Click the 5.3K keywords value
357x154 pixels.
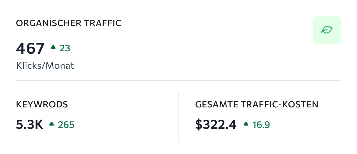(30, 125)
